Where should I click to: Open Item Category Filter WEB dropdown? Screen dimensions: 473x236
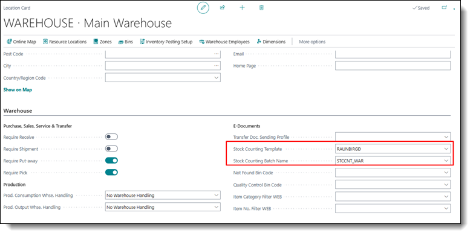[x=446, y=197]
